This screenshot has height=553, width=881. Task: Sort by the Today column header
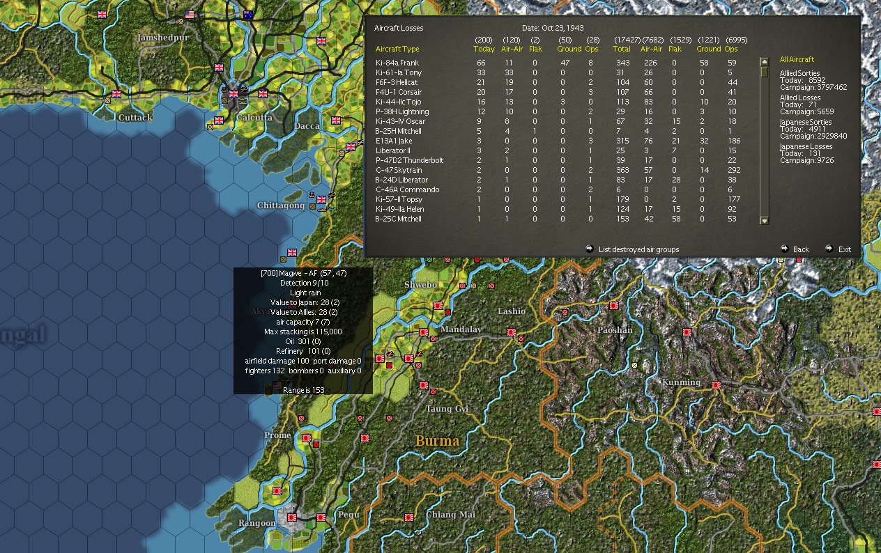[484, 49]
